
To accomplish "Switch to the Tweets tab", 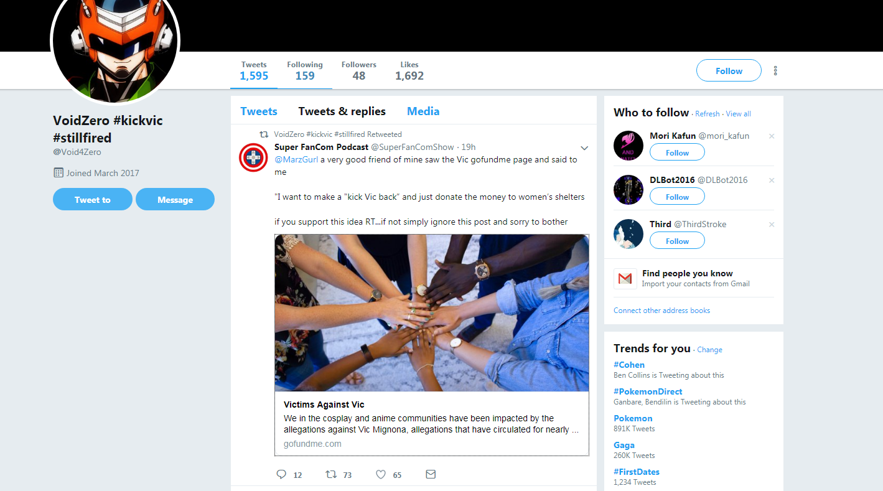I will click(x=259, y=111).
